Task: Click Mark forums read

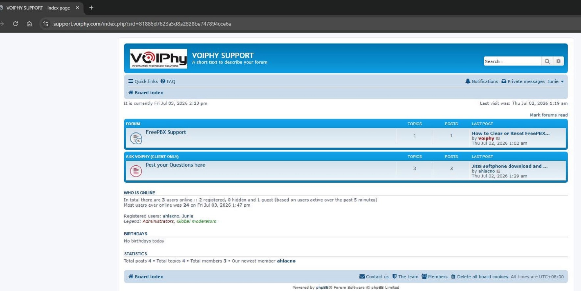Action: coord(548,115)
